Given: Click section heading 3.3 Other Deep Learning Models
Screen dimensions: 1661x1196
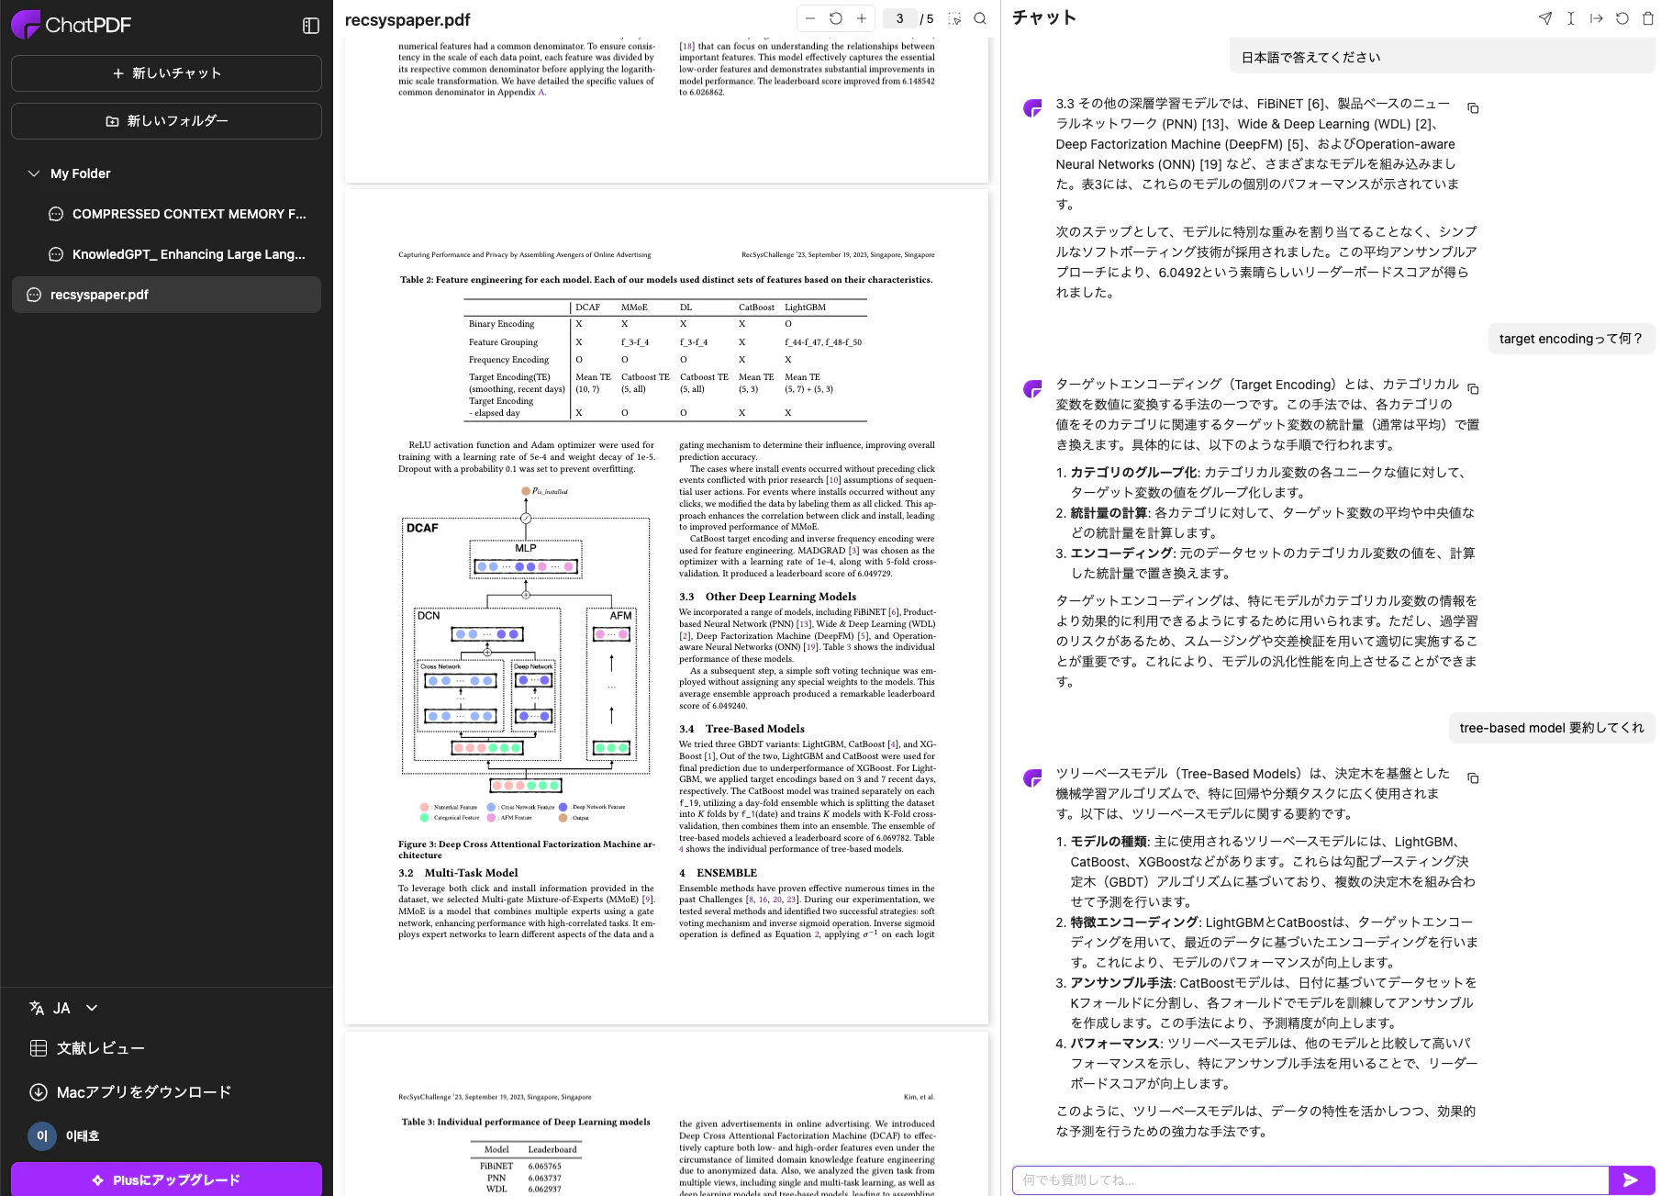Looking at the screenshot, I should click(767, 597).
